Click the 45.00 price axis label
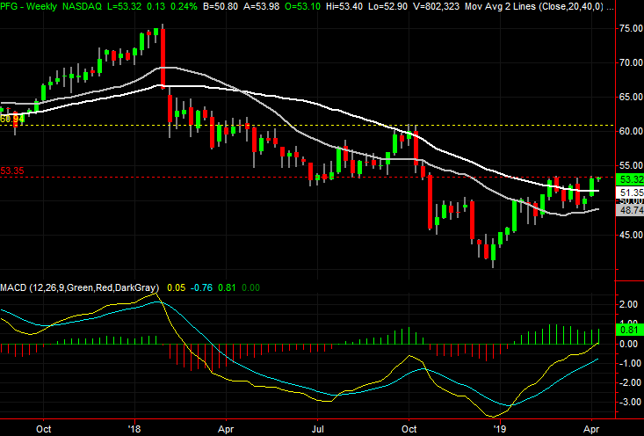Viewport: 644px width, 436px height. pos(632,235)
